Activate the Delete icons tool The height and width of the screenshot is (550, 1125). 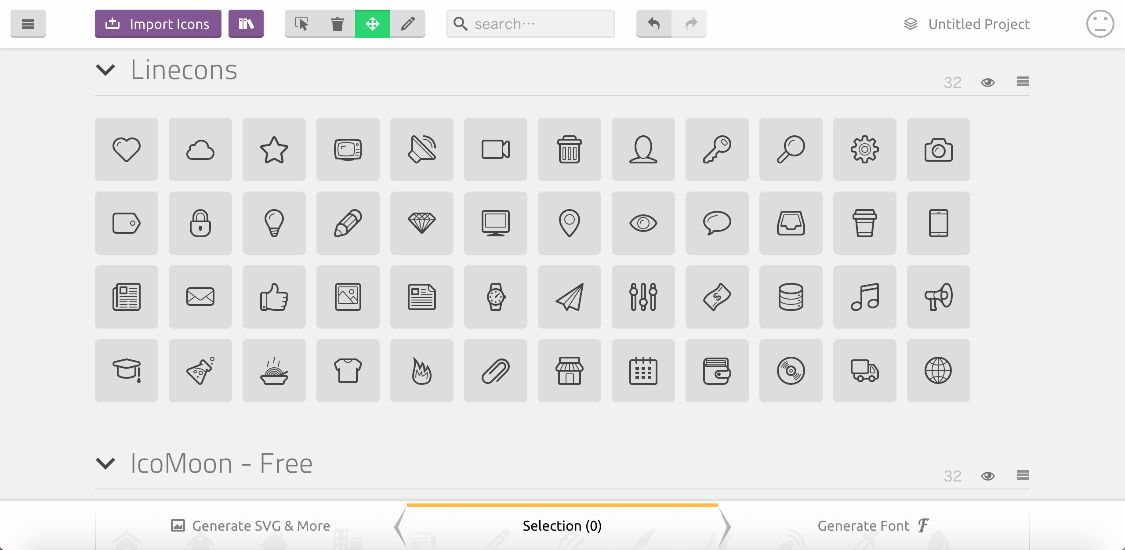pyautogui.click(x=337, y=24)
